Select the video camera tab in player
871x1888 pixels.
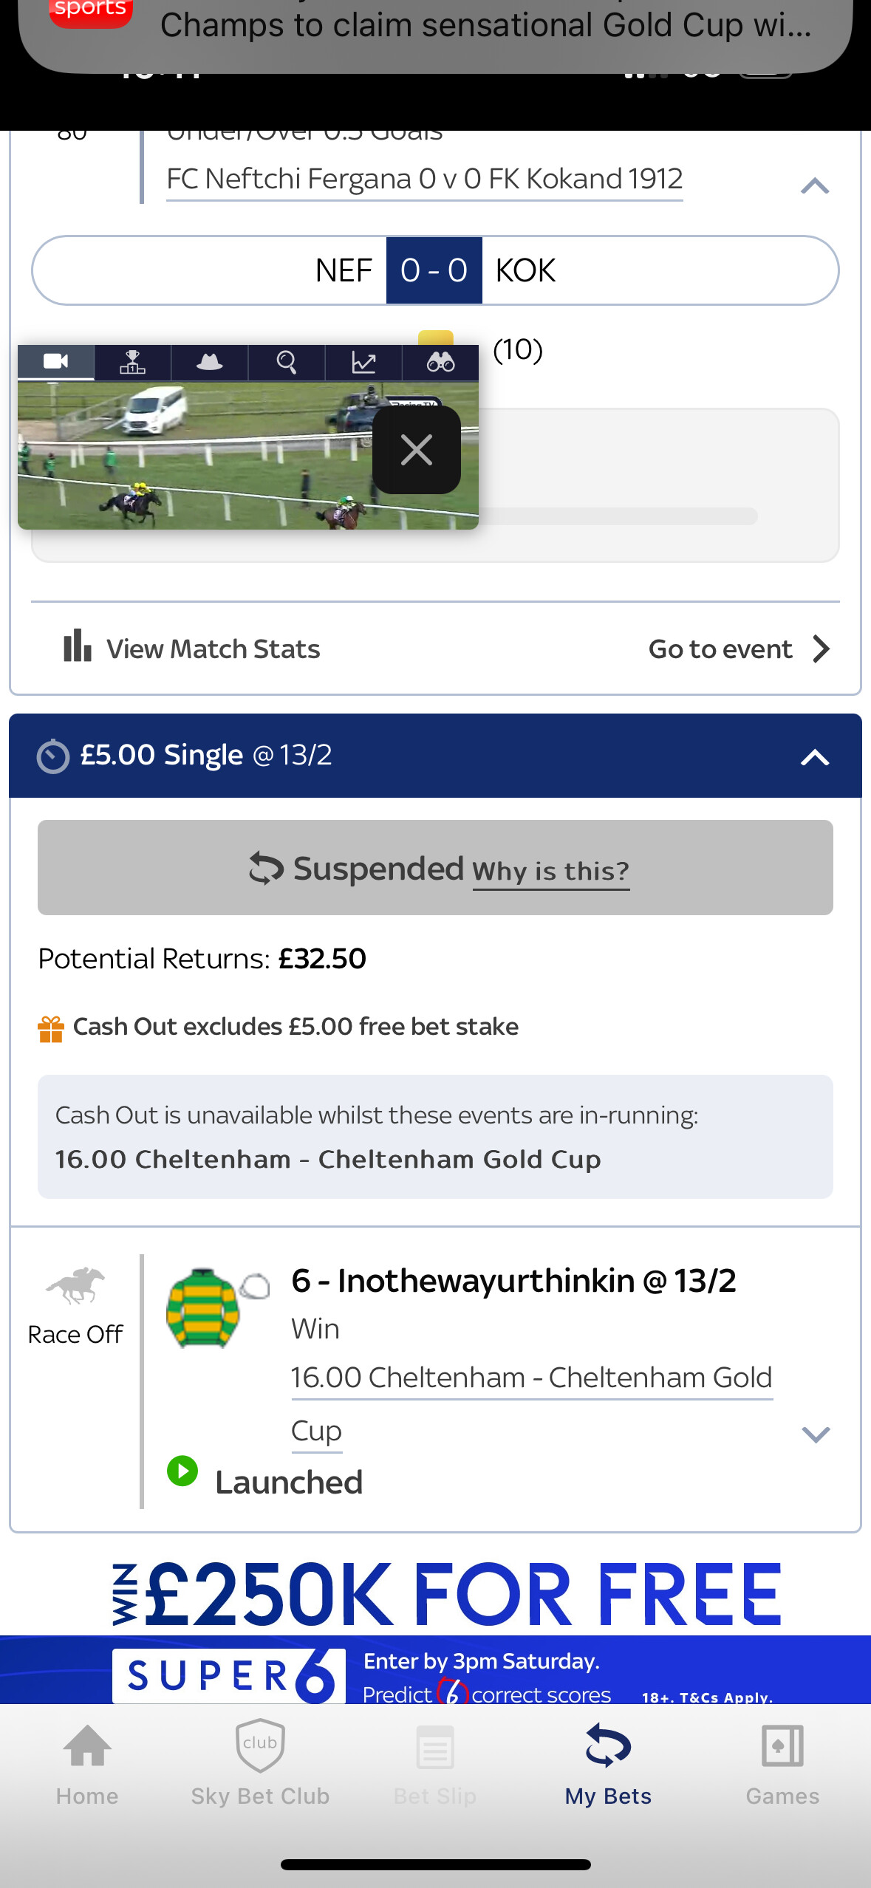[56, 362]
